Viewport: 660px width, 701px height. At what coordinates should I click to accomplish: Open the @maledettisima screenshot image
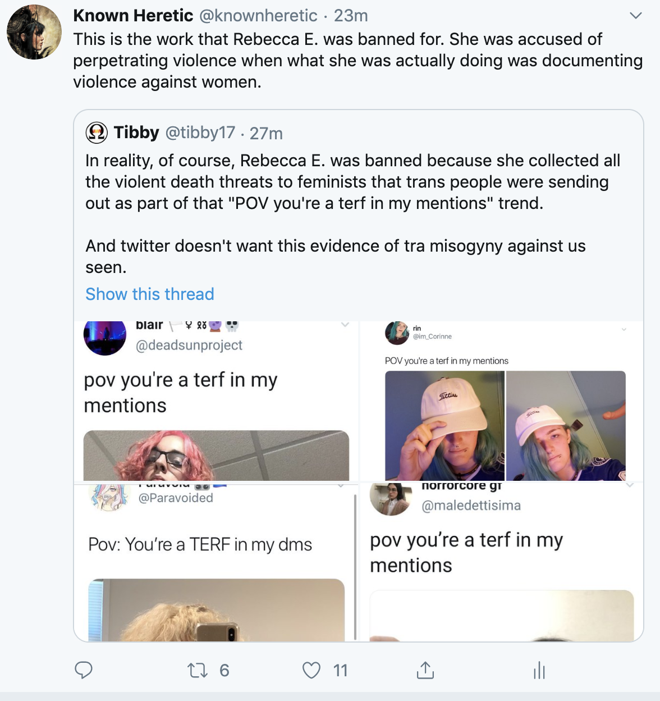502,562
